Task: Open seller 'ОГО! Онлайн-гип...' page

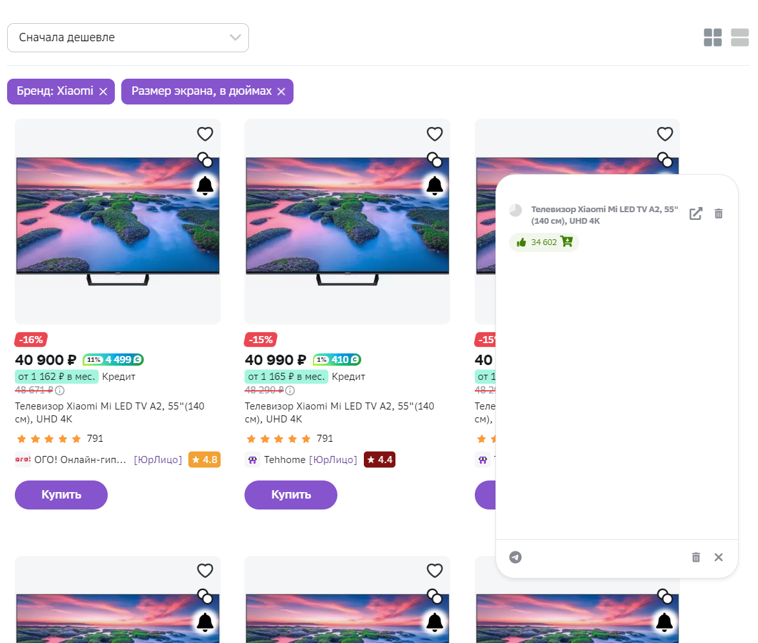Action: click(x=80, y=460)
